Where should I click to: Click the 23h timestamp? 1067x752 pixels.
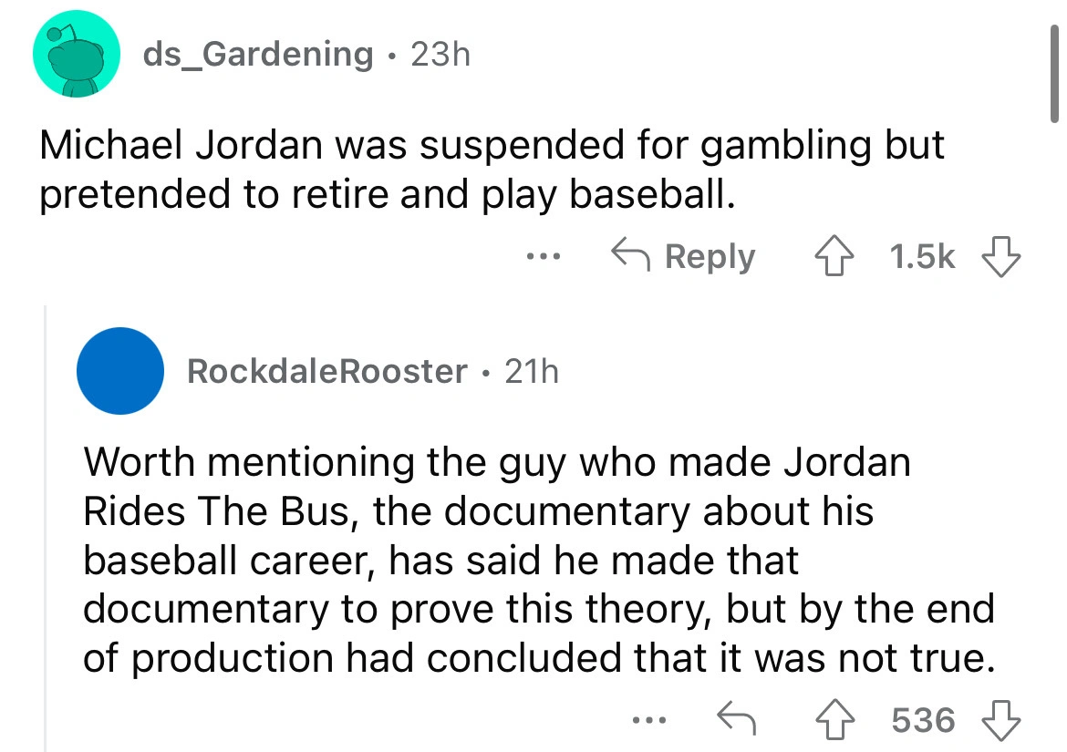[x=440, y=55]
